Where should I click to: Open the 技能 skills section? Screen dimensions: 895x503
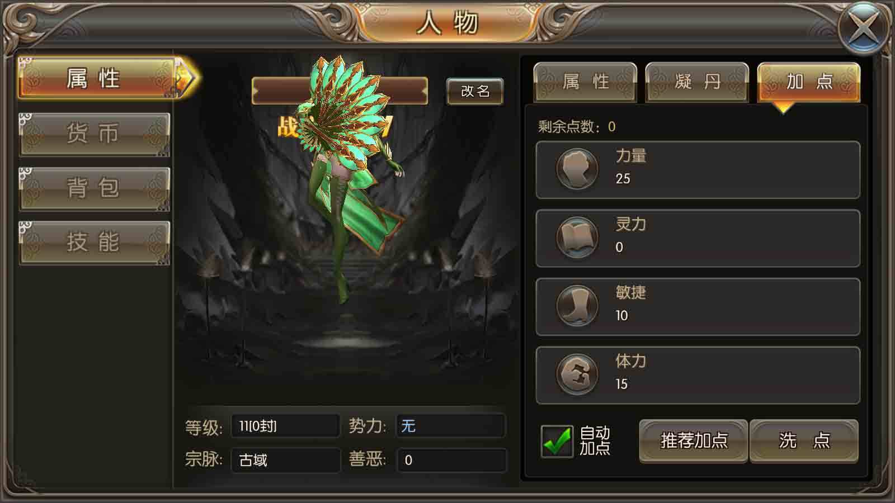[x=94, y=243]
